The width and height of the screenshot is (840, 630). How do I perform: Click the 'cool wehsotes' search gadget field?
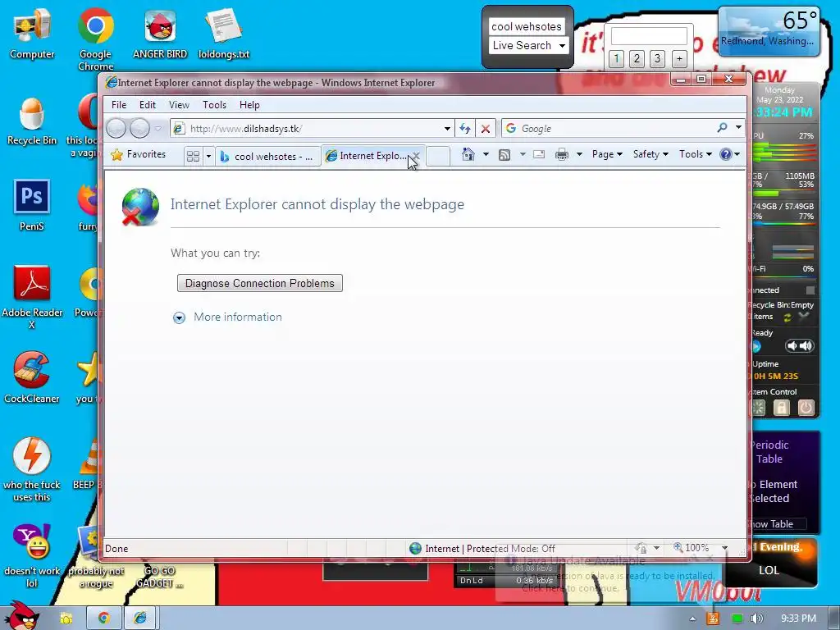(527, 26)
